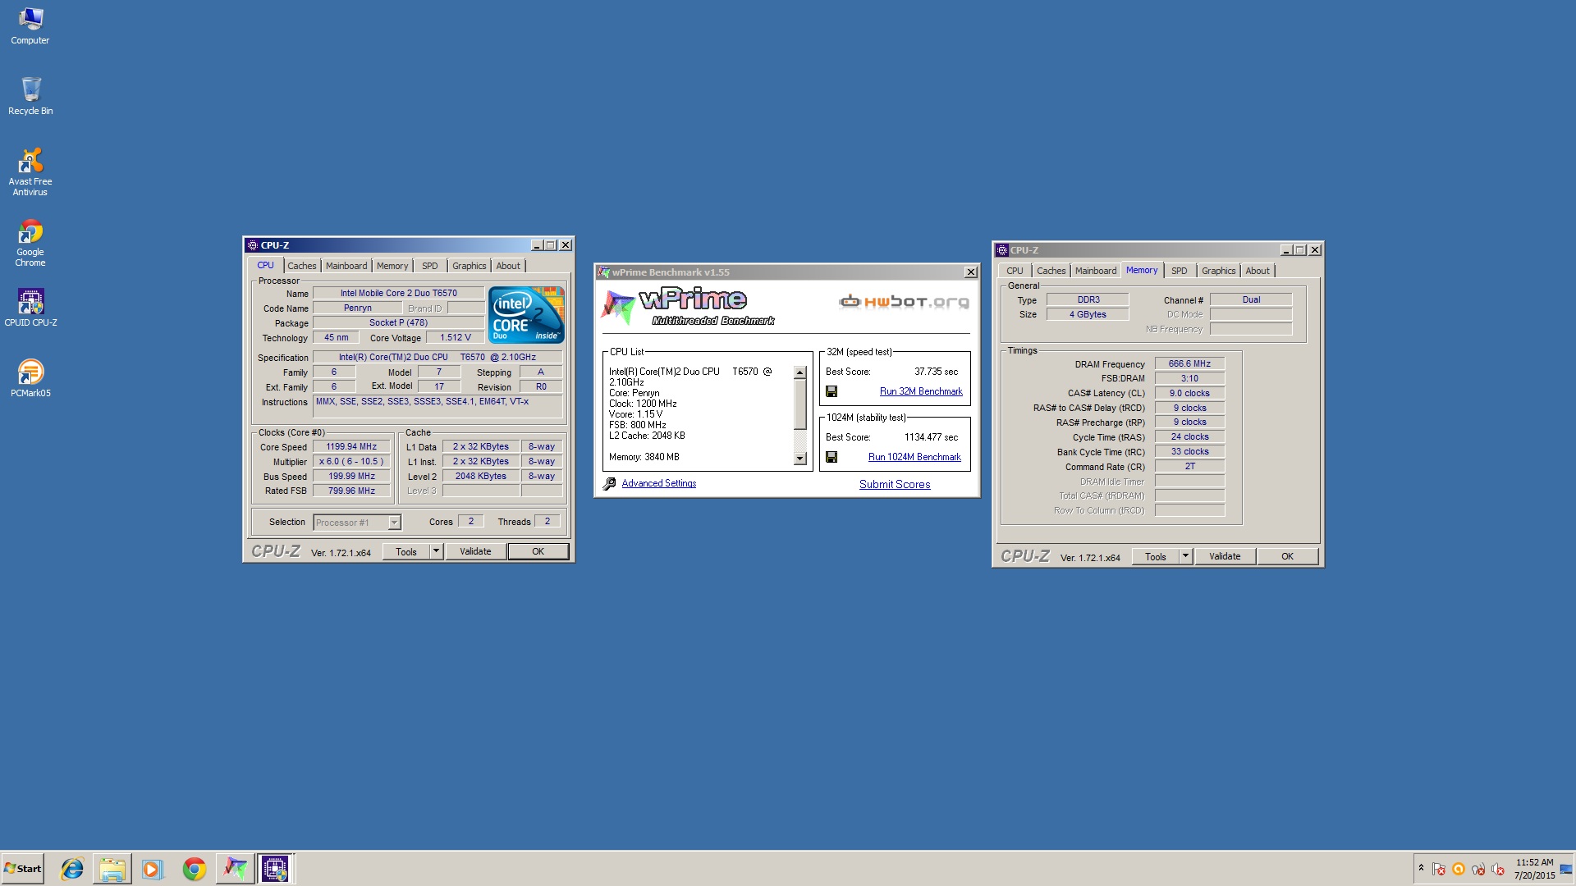Click the right CPU-Z title bar icon

click(1002, 250)
